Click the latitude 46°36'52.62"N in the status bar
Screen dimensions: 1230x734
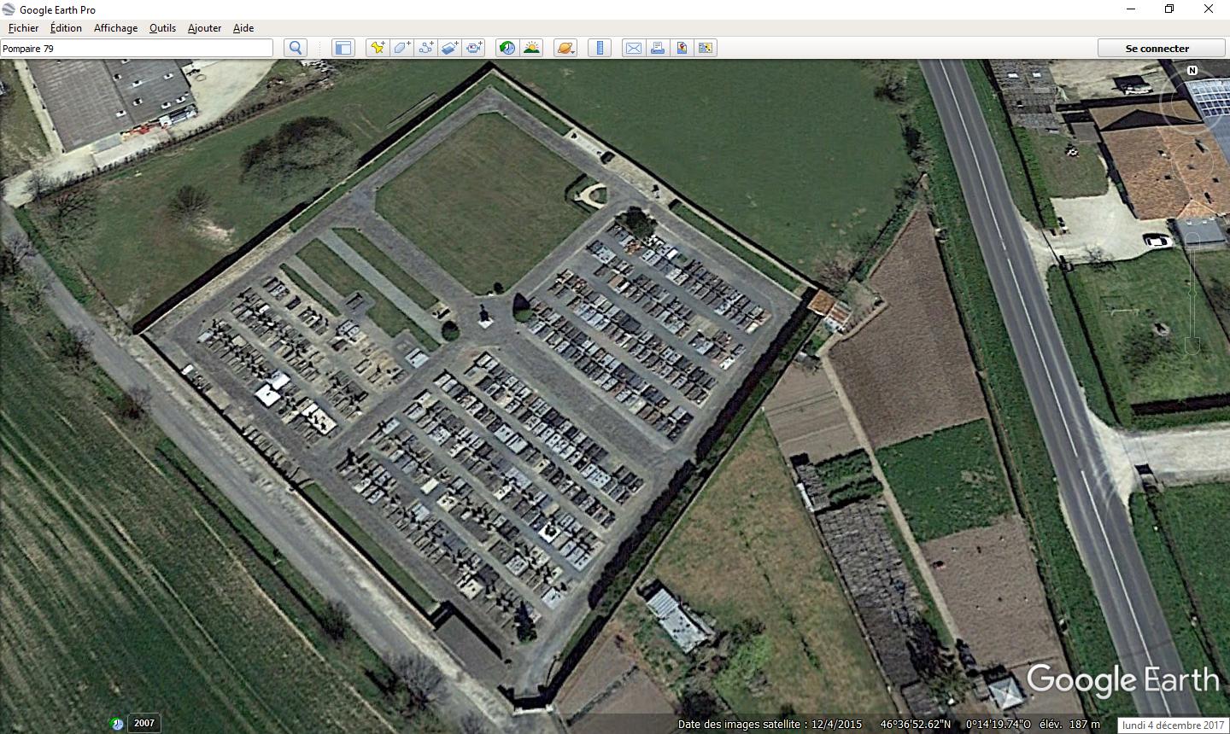click(915, 725)
